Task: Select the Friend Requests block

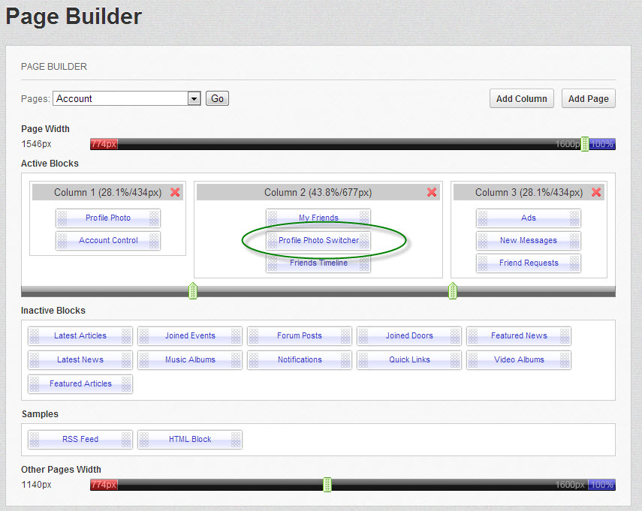Action: [528, 263]
